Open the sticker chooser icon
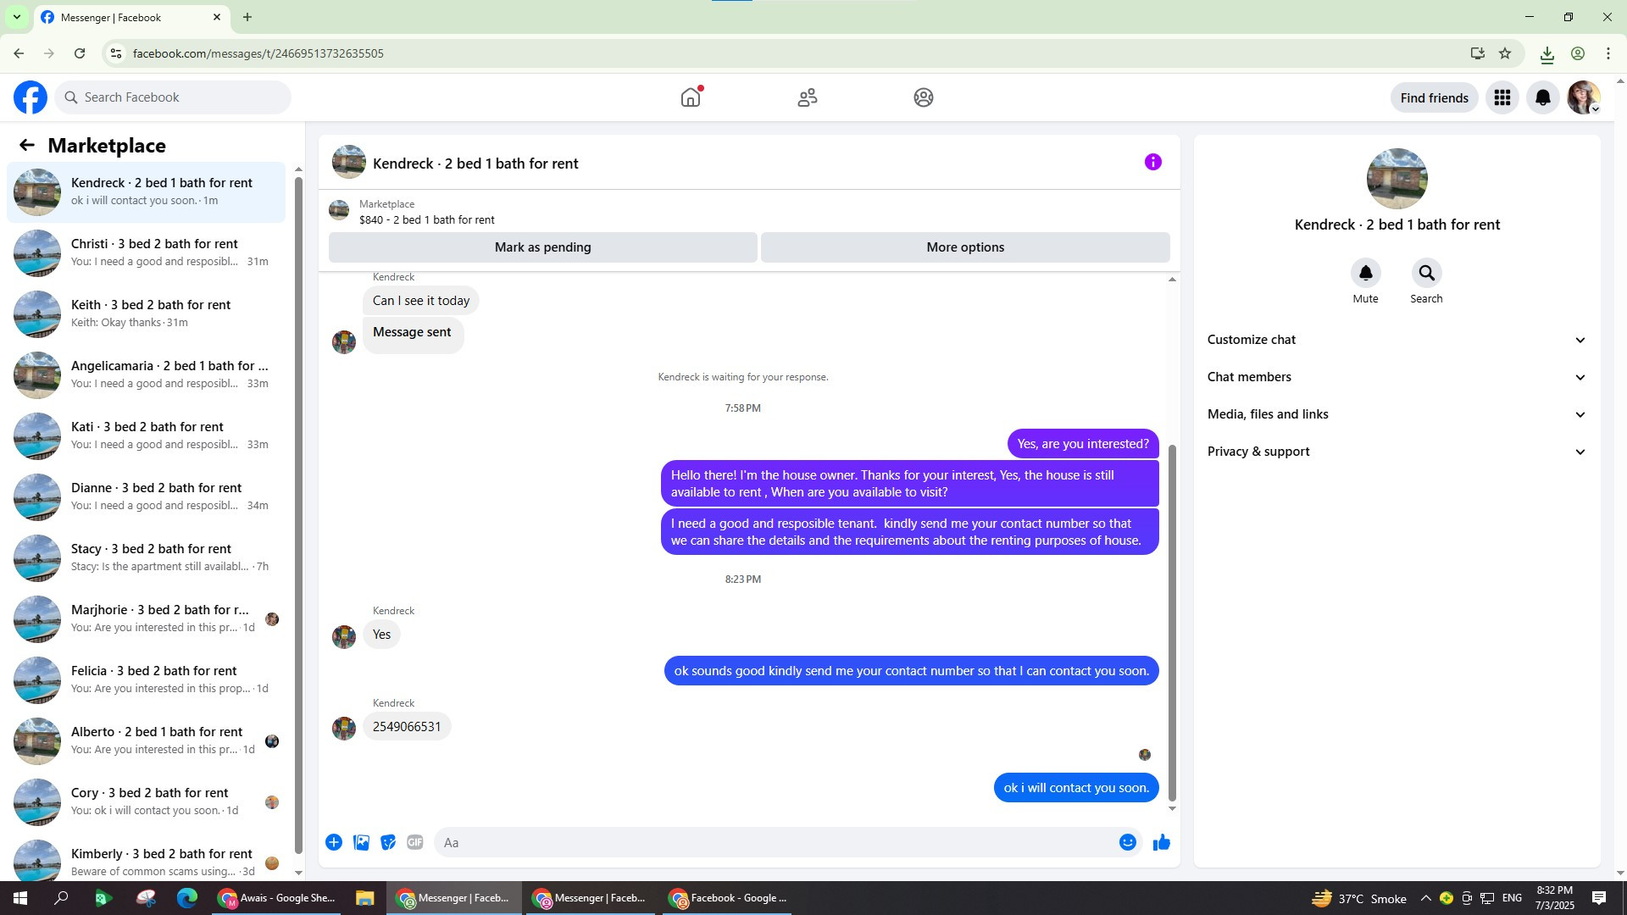The height and width of the screenshot is (915, 1627). [388, 842]
